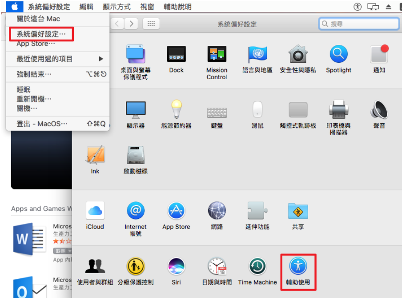Open Printers & Scanners (印表機與掃描器) pane

[x=338, y=117]
